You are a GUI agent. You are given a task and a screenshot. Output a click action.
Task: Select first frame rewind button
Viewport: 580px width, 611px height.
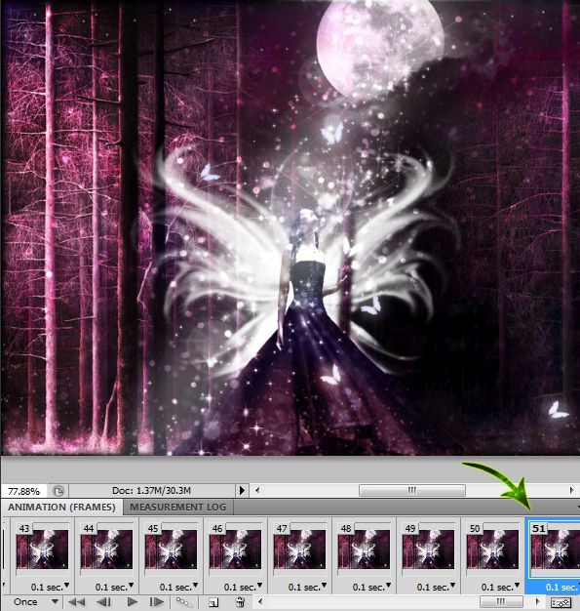click(77, 602)
